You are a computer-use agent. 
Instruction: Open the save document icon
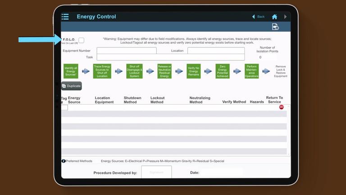[x=275, y=27]
